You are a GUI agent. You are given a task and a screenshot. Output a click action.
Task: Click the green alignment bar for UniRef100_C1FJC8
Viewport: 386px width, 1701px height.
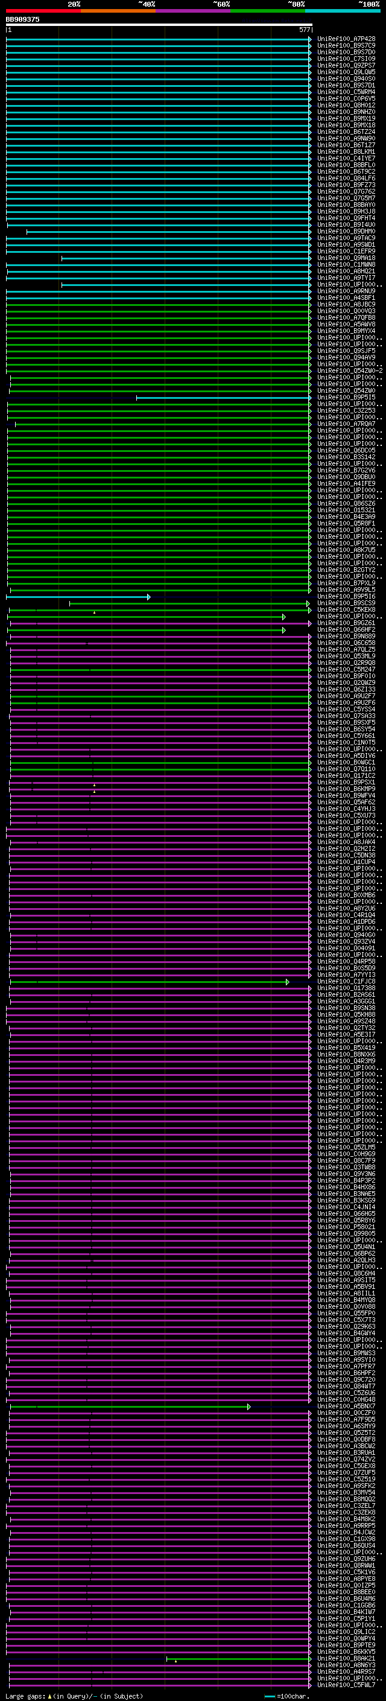click(149, 982)
